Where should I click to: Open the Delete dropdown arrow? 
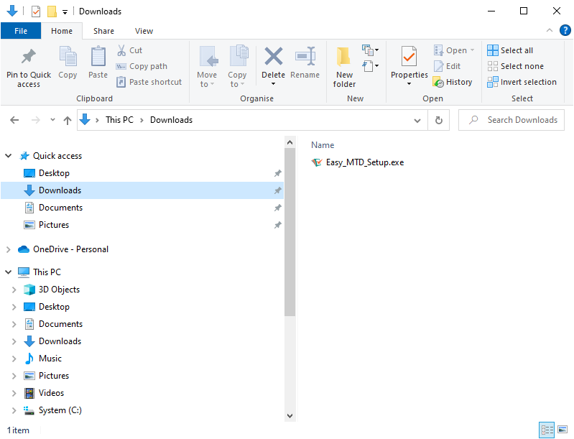coord(273,84)
